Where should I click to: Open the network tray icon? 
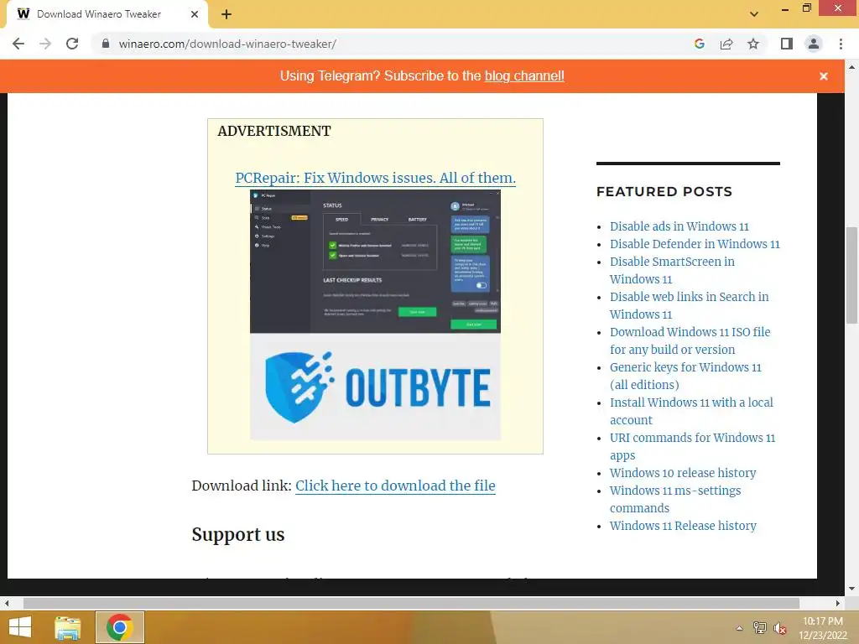759,628
